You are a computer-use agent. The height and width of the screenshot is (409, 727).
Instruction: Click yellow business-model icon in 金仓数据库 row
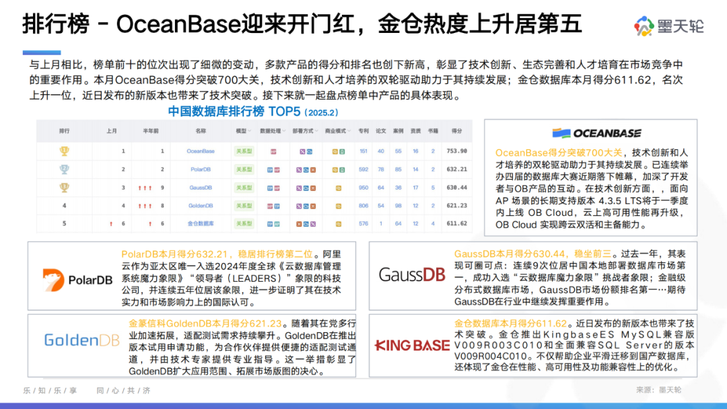[339, 224]
